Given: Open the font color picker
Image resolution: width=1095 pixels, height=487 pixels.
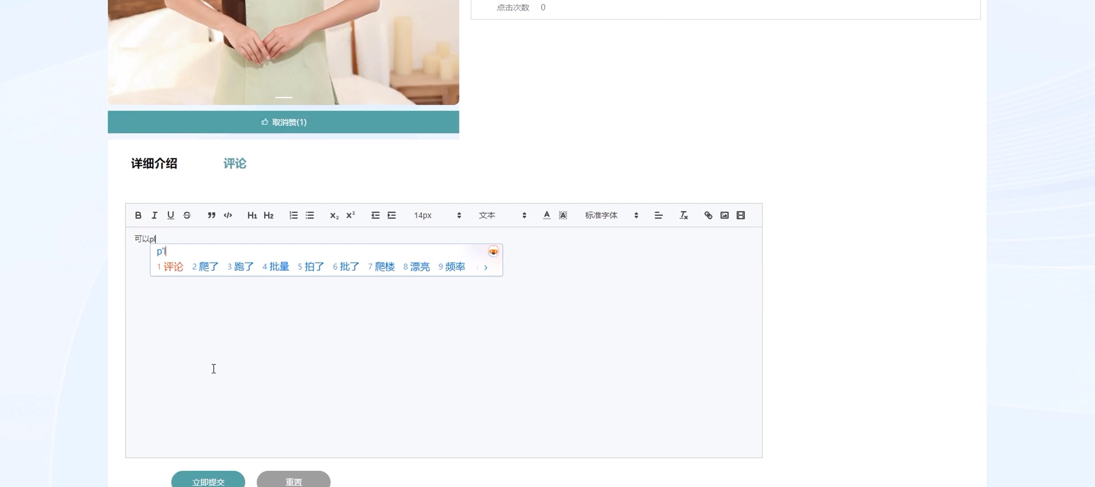Looking at the screenshot, I should click(x=546, y=215).
